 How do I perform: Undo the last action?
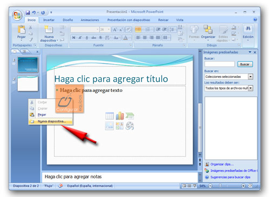33,12
